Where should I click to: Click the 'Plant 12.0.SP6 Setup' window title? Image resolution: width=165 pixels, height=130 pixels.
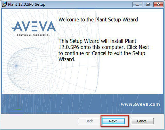pyautogui.click(x=27, y=4)
